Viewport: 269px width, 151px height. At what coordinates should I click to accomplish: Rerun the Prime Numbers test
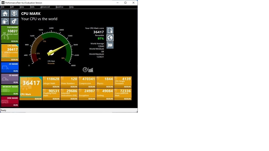[74, 87]
